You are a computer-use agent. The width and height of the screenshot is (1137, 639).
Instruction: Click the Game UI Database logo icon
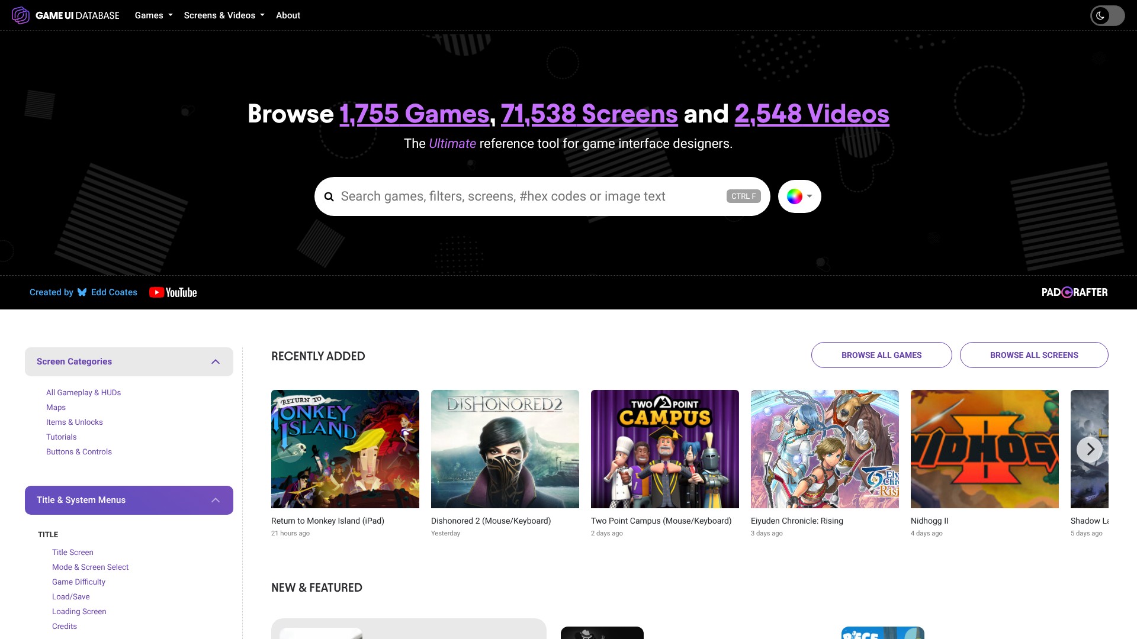point(21,15)
